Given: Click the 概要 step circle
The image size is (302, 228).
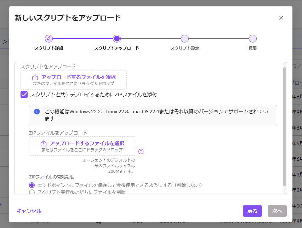Looking at the screenshot, I should (252, 39).
